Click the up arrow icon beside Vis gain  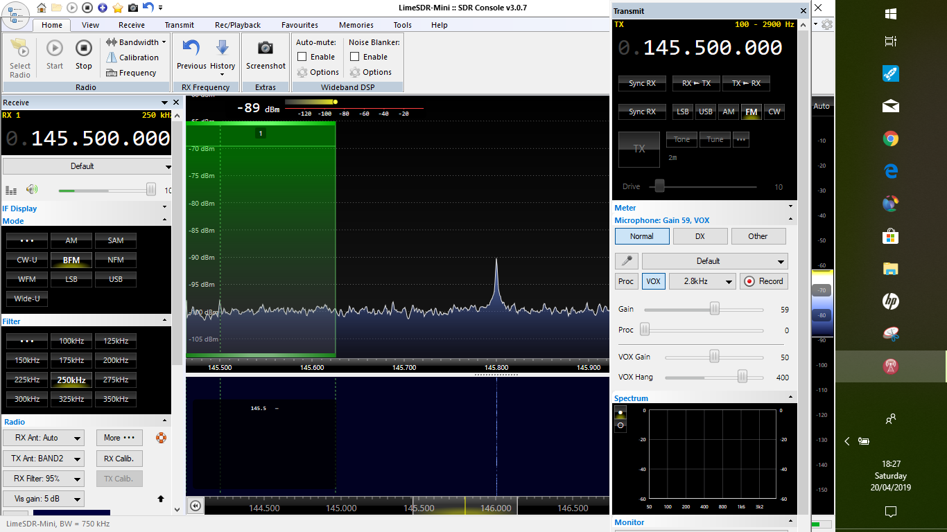coord(161,499)
